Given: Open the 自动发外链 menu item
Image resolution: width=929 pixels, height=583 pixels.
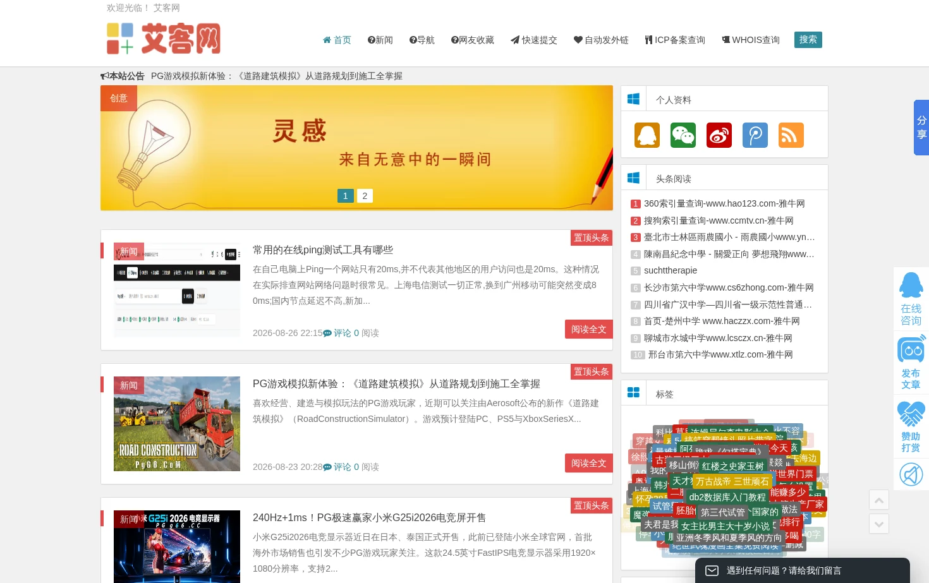Looking at the screenshot, I should click(601, 40).
